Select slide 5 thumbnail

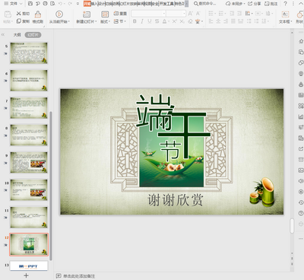(x=29, y=52)
